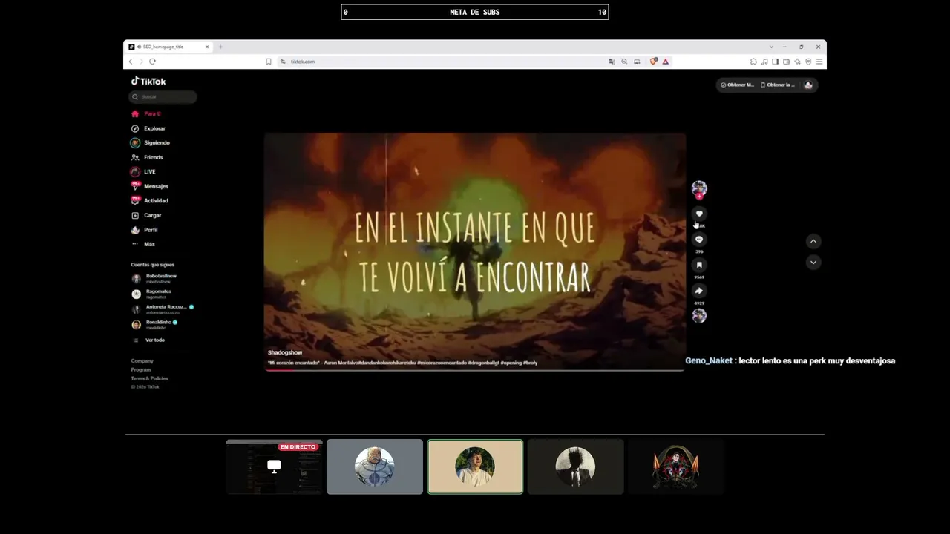950x534 pixels.
Task: Open the creator avatar above the like button
Action: coord(699,188)
